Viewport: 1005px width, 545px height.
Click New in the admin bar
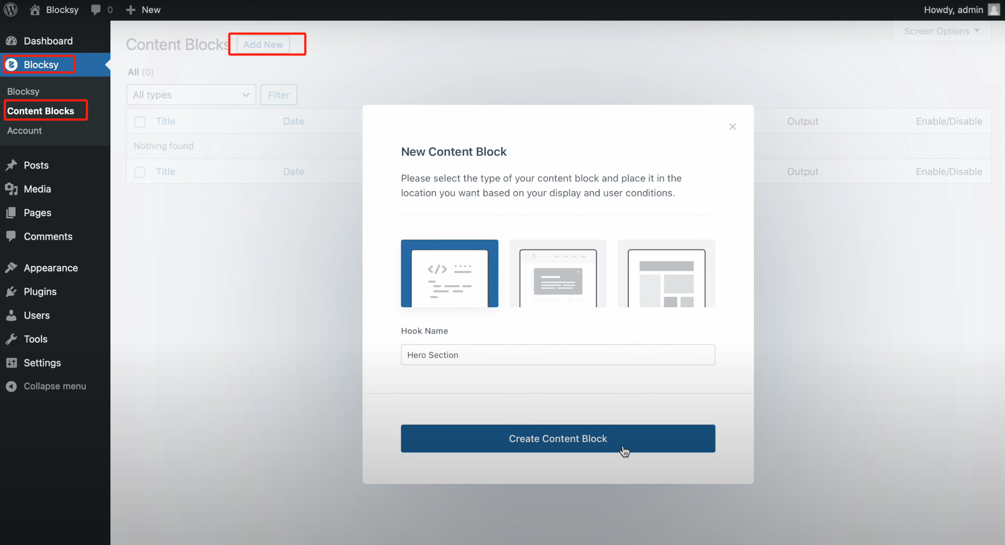click(143, 9)
